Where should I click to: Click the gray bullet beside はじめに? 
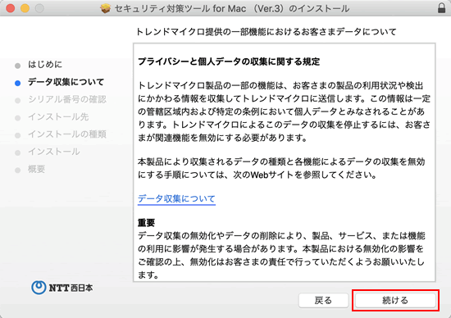tap(17, 66)
